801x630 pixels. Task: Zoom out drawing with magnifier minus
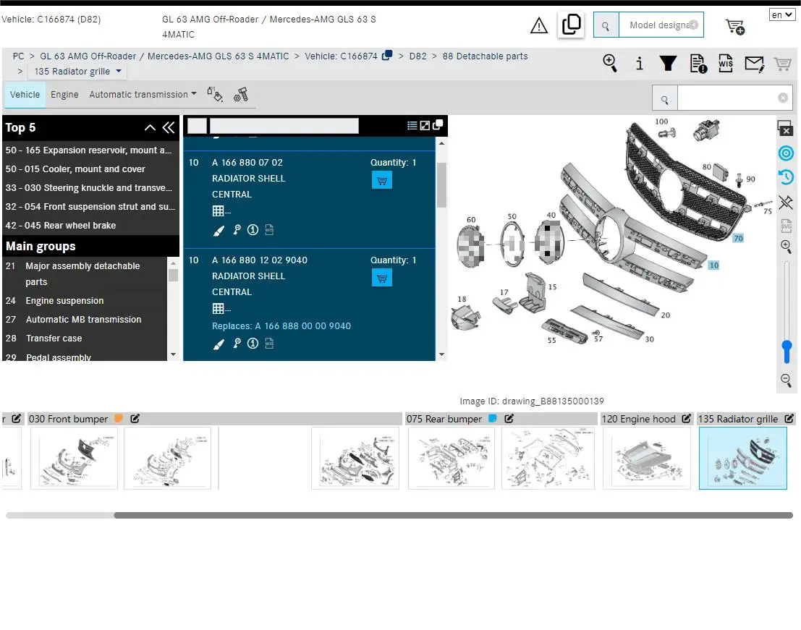[x=787, y=380]
